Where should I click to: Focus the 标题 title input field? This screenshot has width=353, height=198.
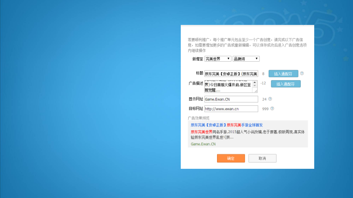[231, 74]
